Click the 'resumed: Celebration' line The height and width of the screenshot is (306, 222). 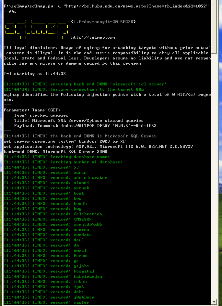click(x=53, y=214)
